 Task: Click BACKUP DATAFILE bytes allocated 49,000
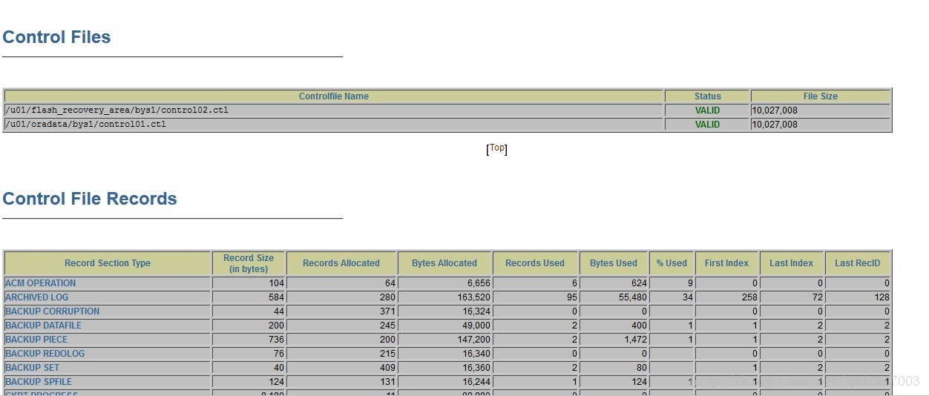475,326
